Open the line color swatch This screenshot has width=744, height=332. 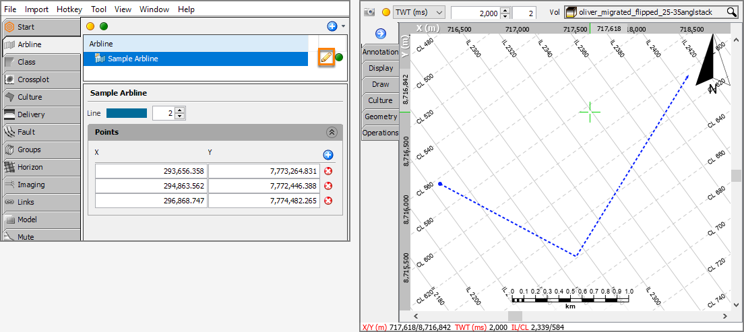tap(127, 113)
